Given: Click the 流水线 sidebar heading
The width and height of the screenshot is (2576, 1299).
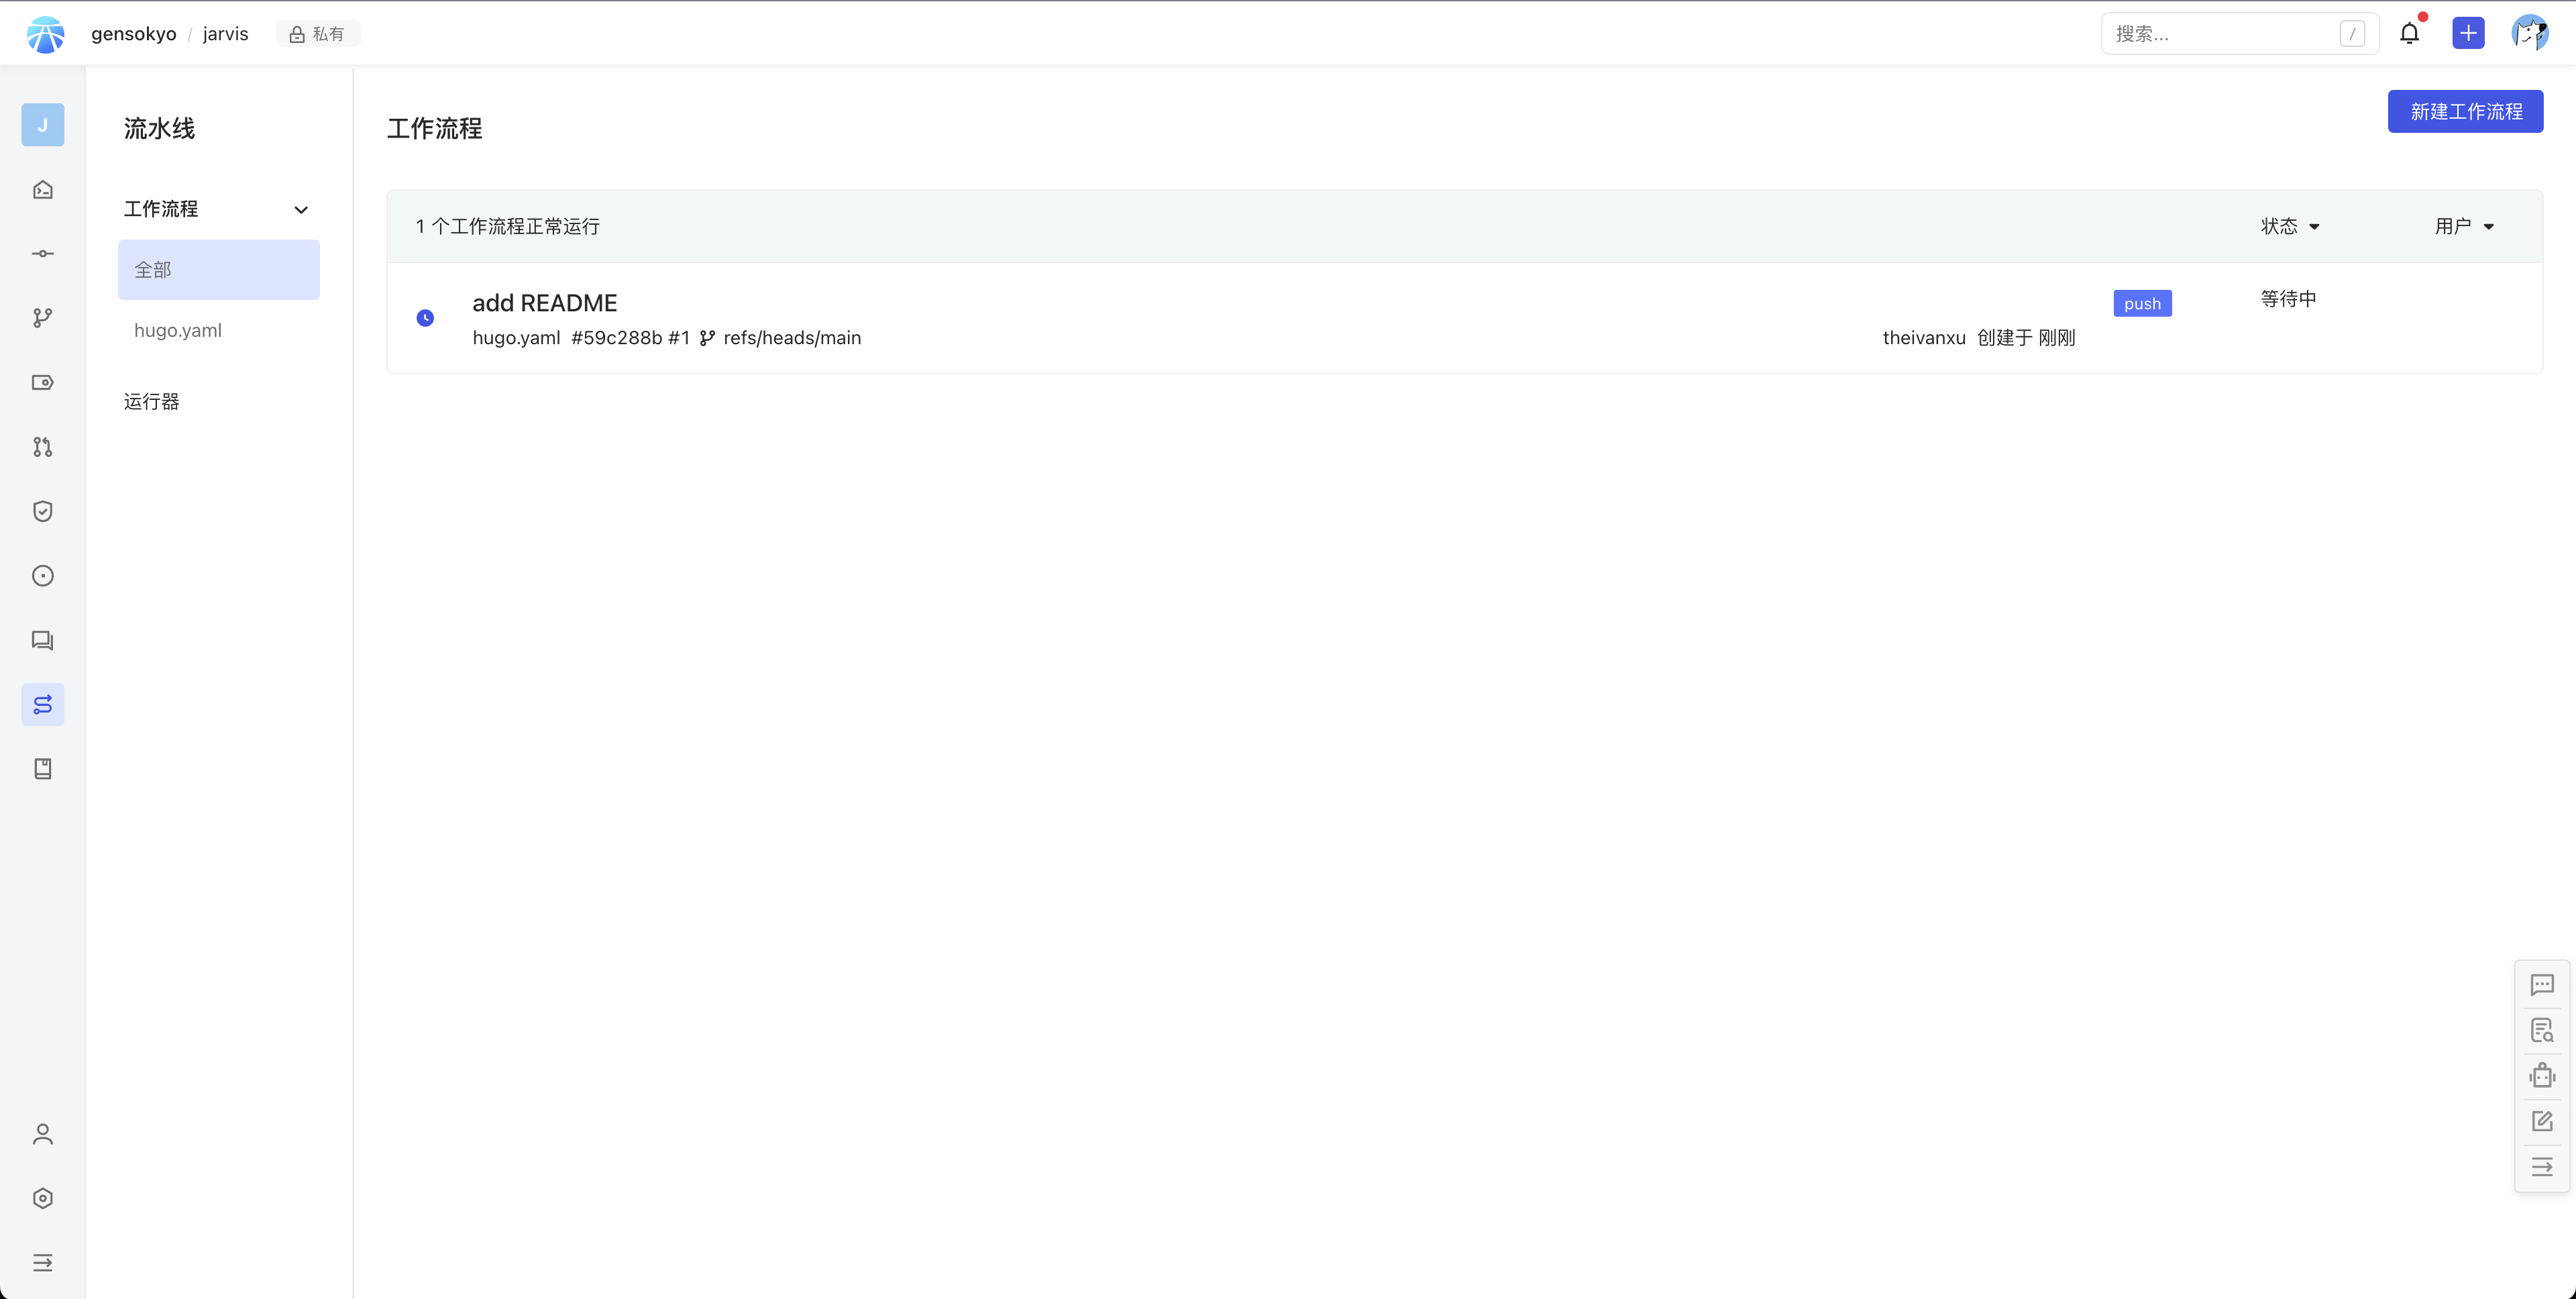Looking at the screenshot, I should pos(159,128).
